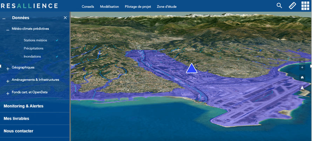Viewport: 312px width, 141px height.
Task: Expand Aménagements & Infrastructures group
Action: [8, 81]
